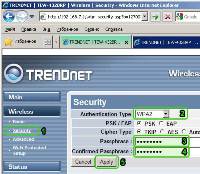The height and width of the screenshot is (174, 200).
Task: Go to Advanced wireless settings
Action: point(24,139)
